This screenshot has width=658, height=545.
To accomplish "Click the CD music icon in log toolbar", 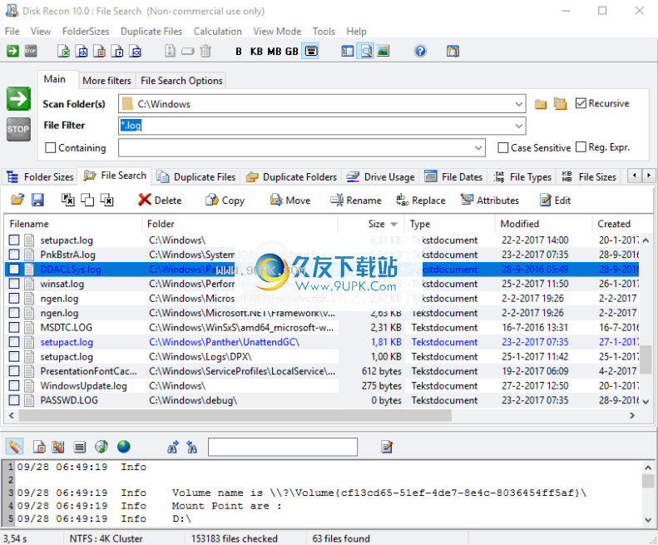I will coord(101,447).
